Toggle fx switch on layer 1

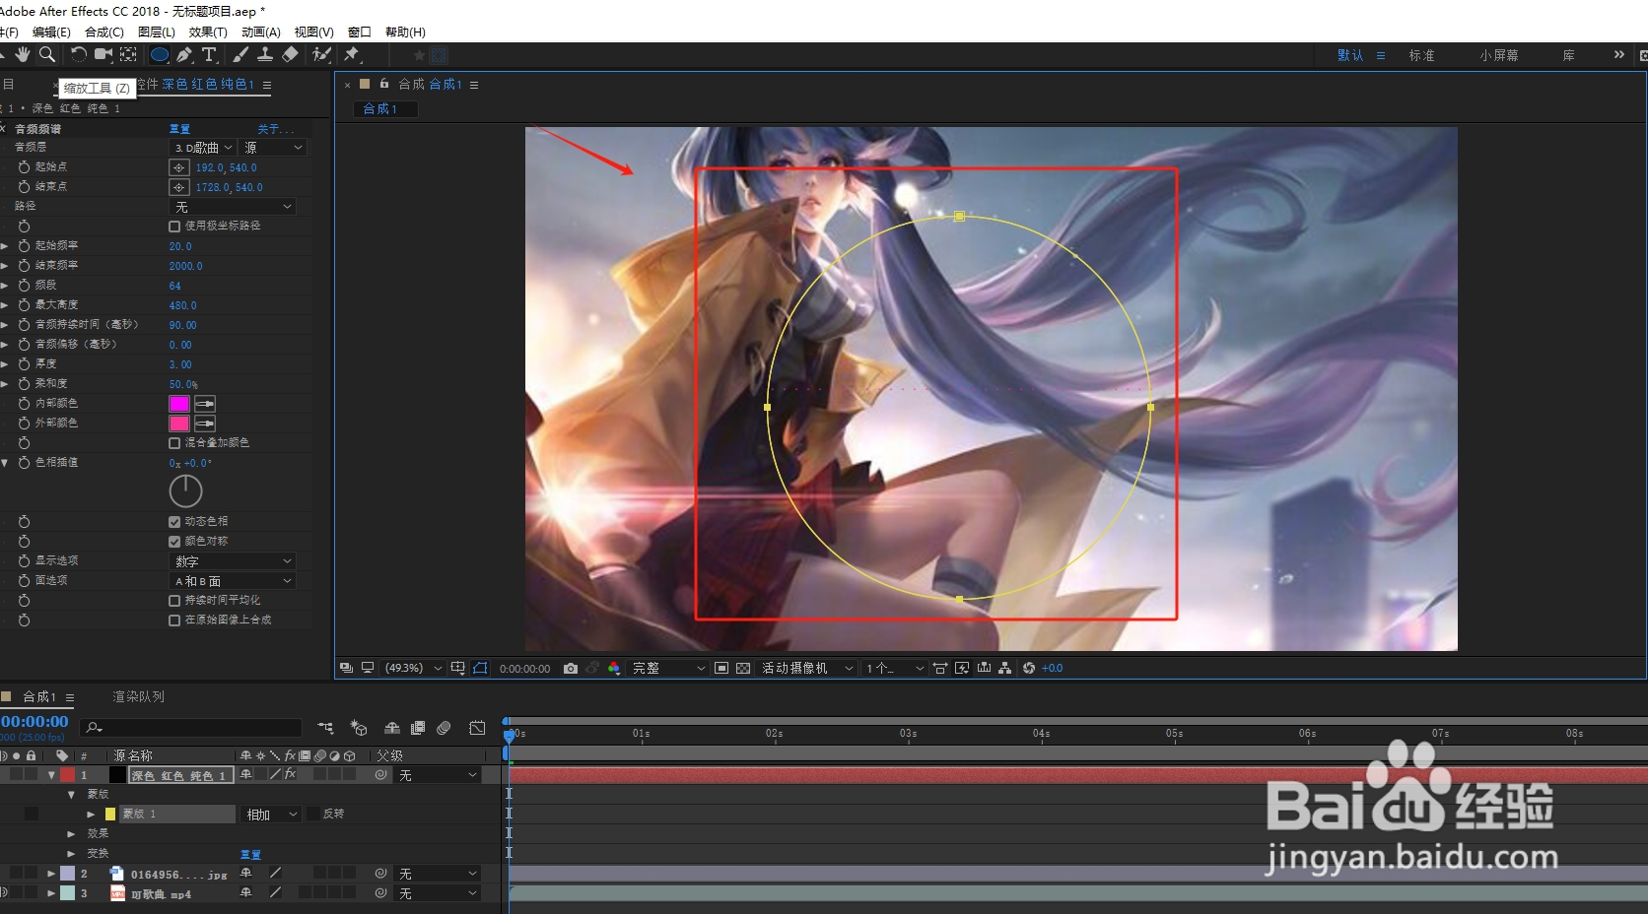click(290, 775)
